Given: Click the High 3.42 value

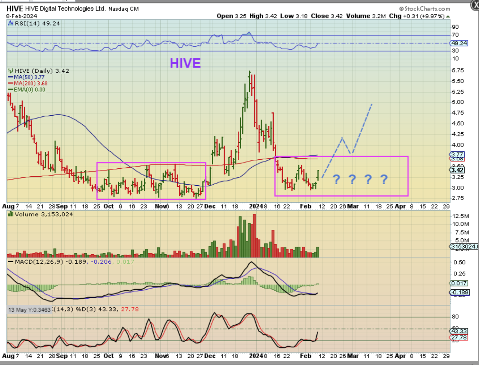Looking at the screenshot, I should [263, 16].
